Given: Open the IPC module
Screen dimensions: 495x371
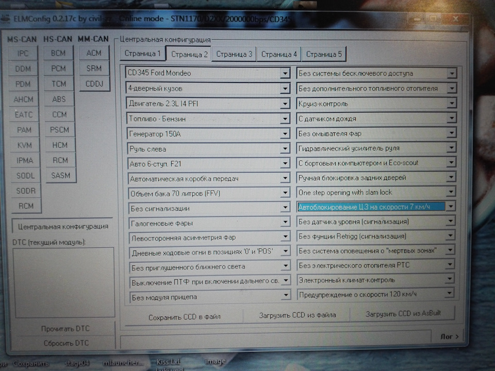Looking at the screenshot, I should pos(23,53).
